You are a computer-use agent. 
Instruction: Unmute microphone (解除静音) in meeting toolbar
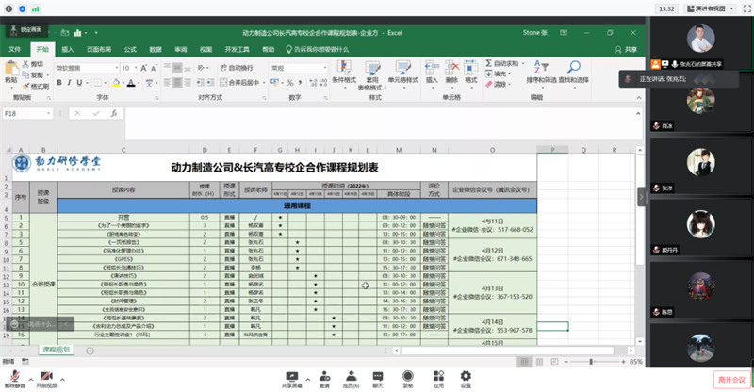pos(14,376)
